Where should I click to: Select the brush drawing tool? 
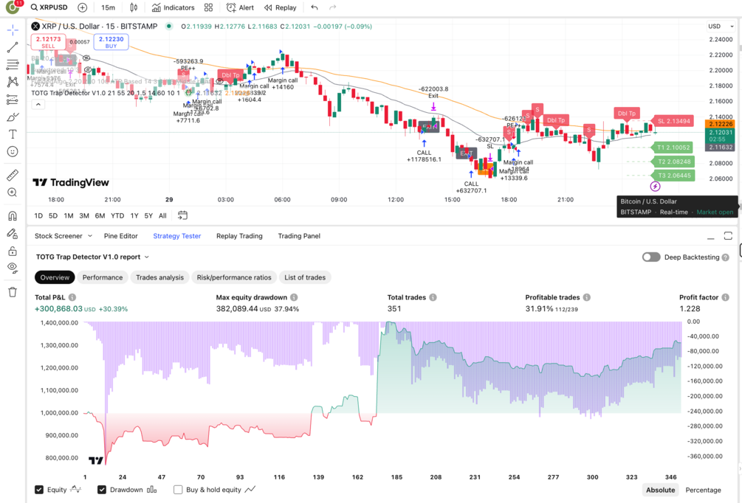click(x=13, y=117)
